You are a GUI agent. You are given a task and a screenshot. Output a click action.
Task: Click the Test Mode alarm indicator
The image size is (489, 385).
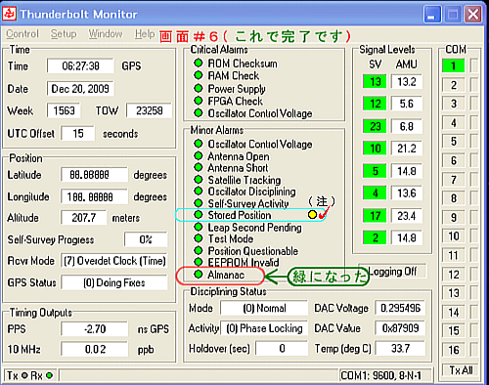point(199,238)
